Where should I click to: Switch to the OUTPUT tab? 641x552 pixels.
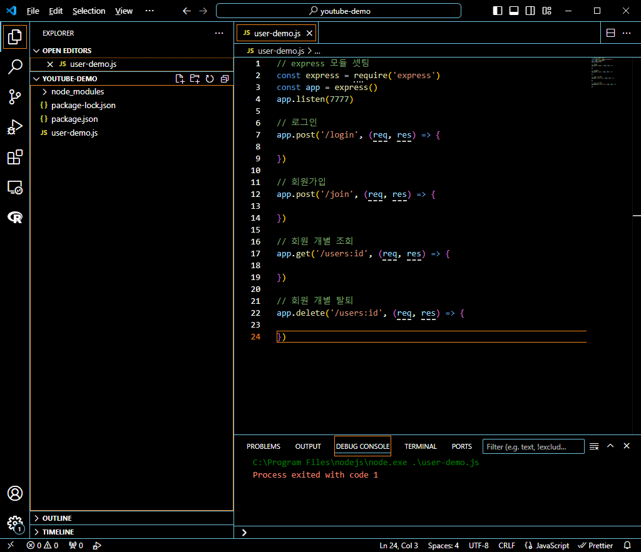308,446
